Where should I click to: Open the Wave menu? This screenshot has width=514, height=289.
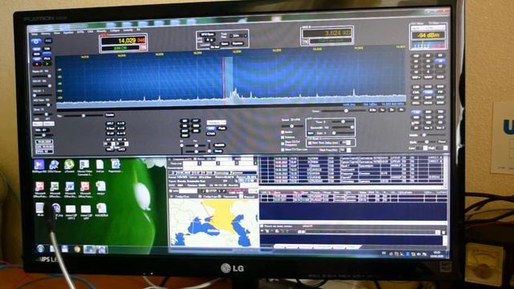point(57,34)
